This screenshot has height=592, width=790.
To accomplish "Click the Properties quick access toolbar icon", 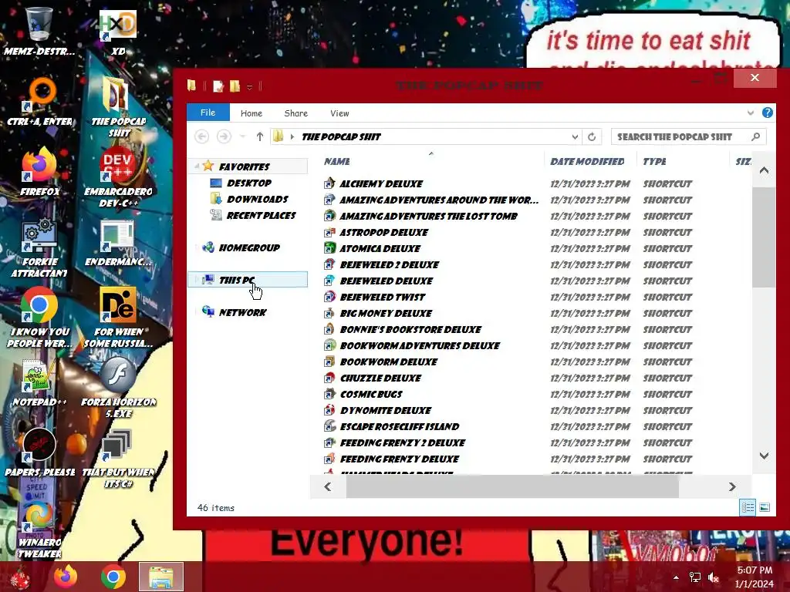I will 218,86.
